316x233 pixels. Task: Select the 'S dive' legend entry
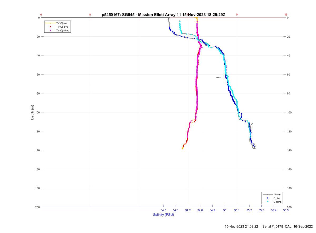coord(277,198)
